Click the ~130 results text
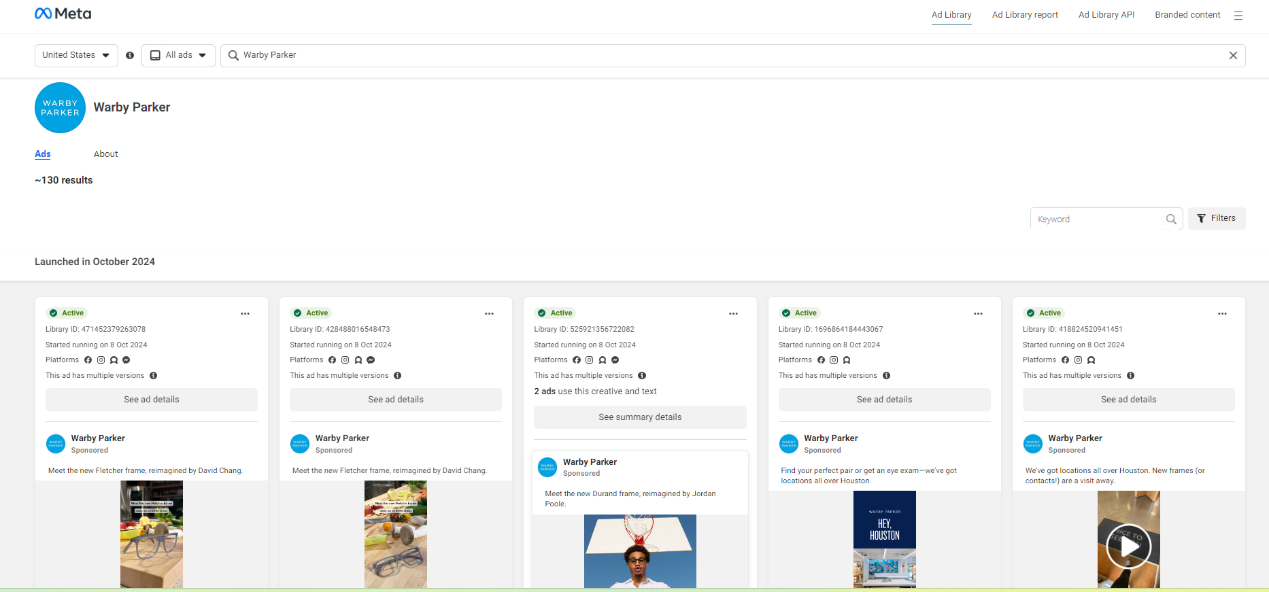The width and height of the screenshot is (1269, 592). (x=64, y=180)
